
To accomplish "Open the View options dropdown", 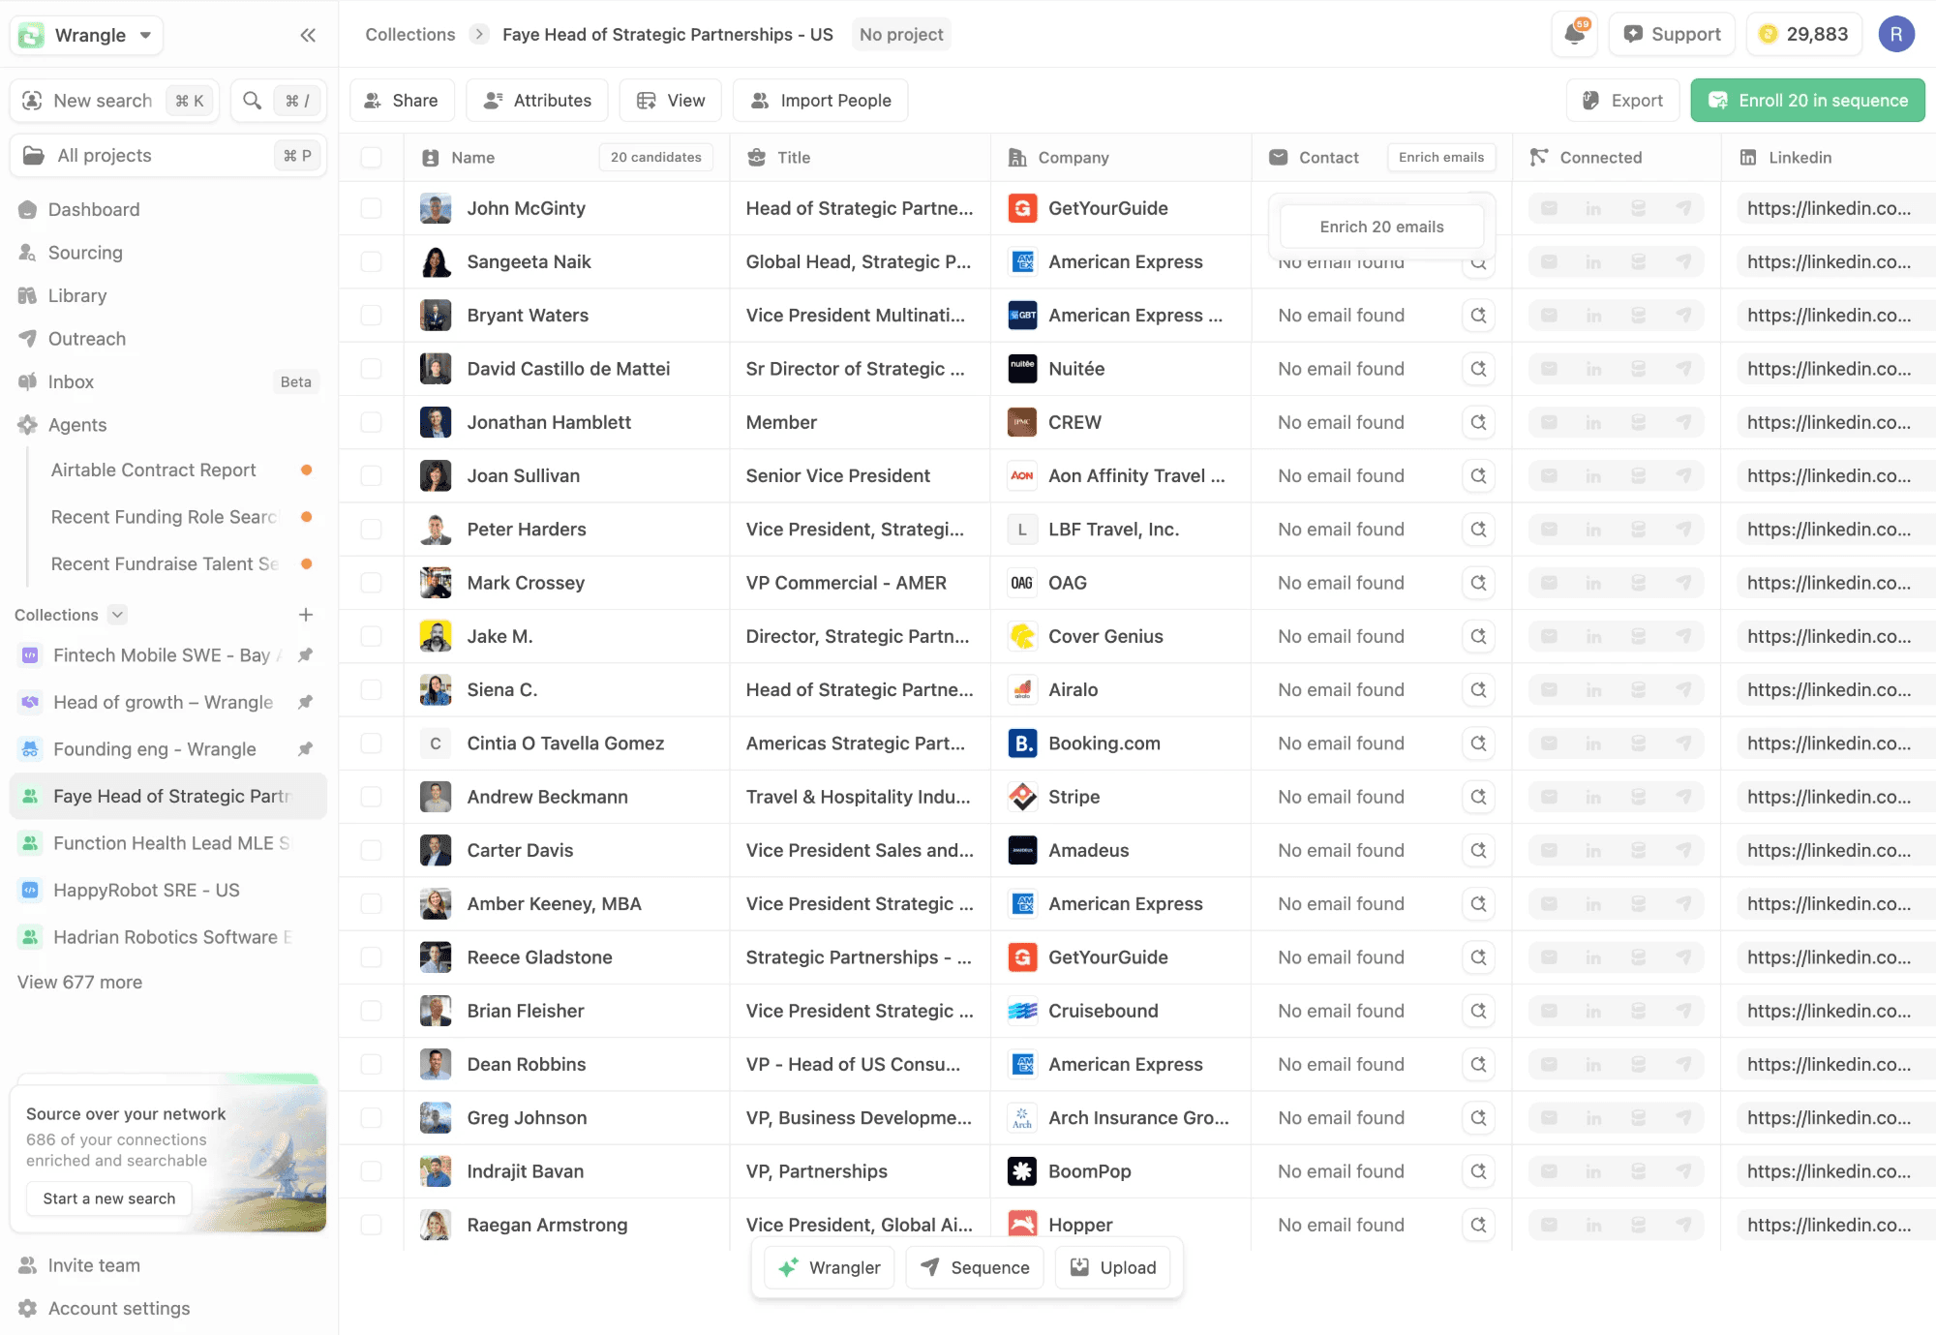I will (670, 101).
